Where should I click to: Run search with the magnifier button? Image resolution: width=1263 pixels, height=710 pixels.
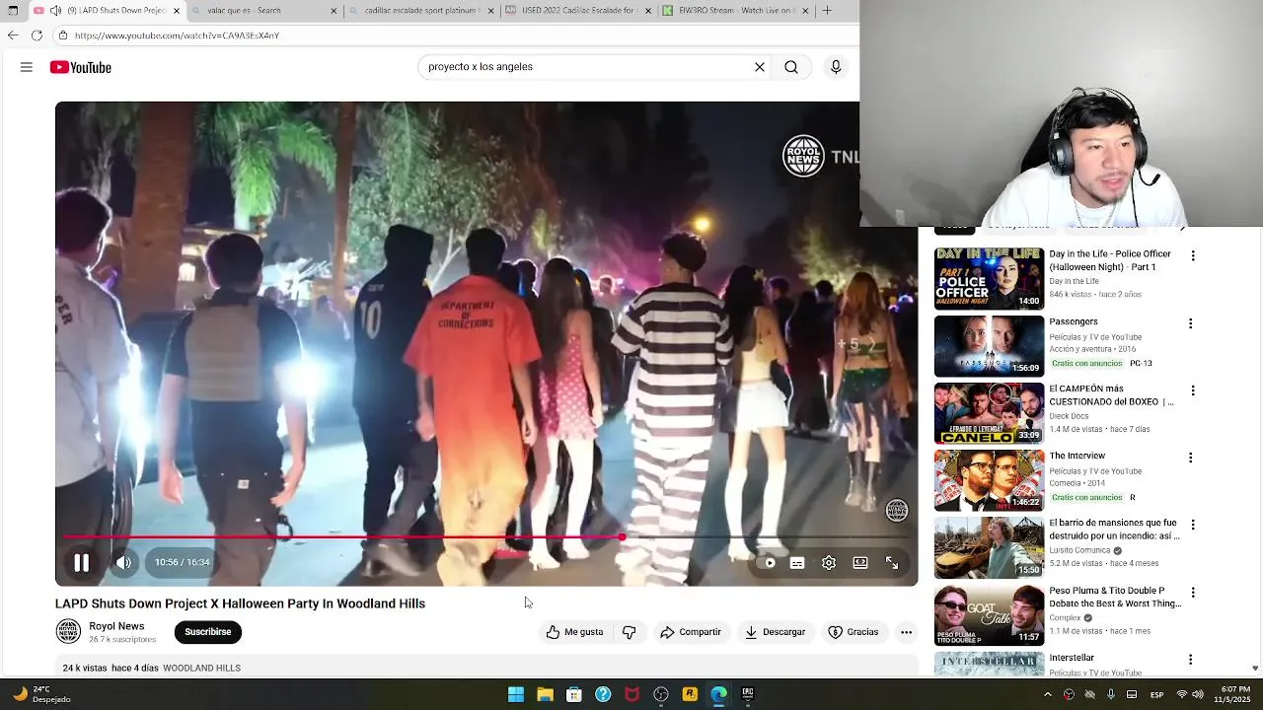pos(791,67)
